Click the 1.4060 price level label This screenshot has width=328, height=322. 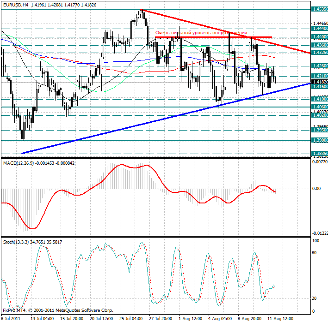coord(320,107)
